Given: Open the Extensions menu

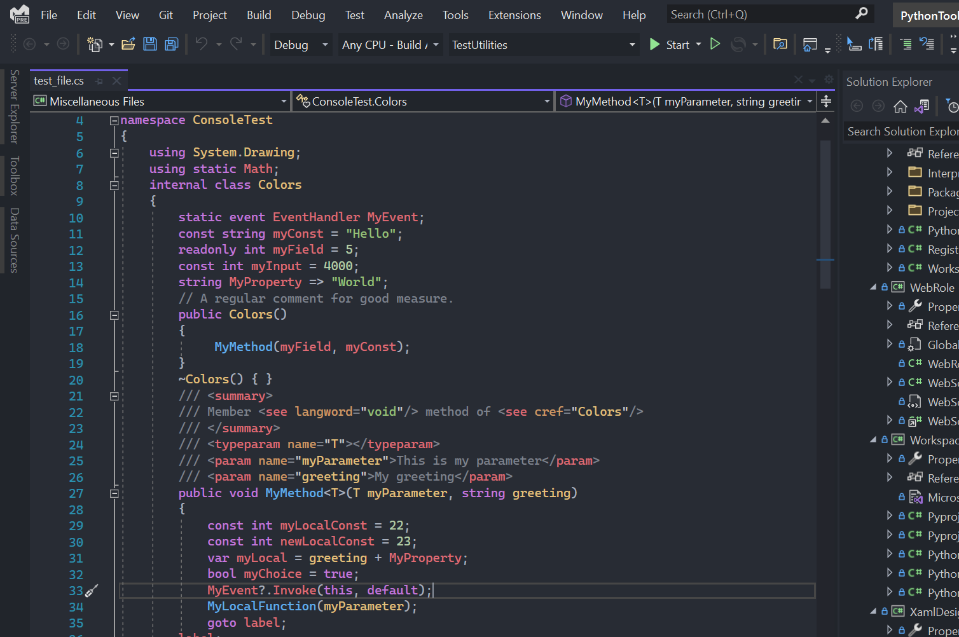Looking at the screenshot, I should pyautogui.click(x=514, y=14).
